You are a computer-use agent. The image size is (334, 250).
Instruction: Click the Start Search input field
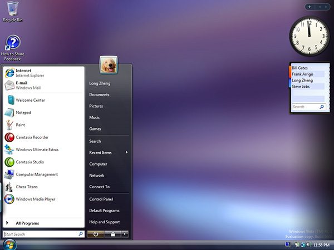tap(43, 234)
